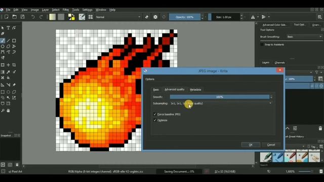This screenshot has height=182, width=324.
Task: Open layer properties icon in Layers panel
Action: [x=295, y=128]
